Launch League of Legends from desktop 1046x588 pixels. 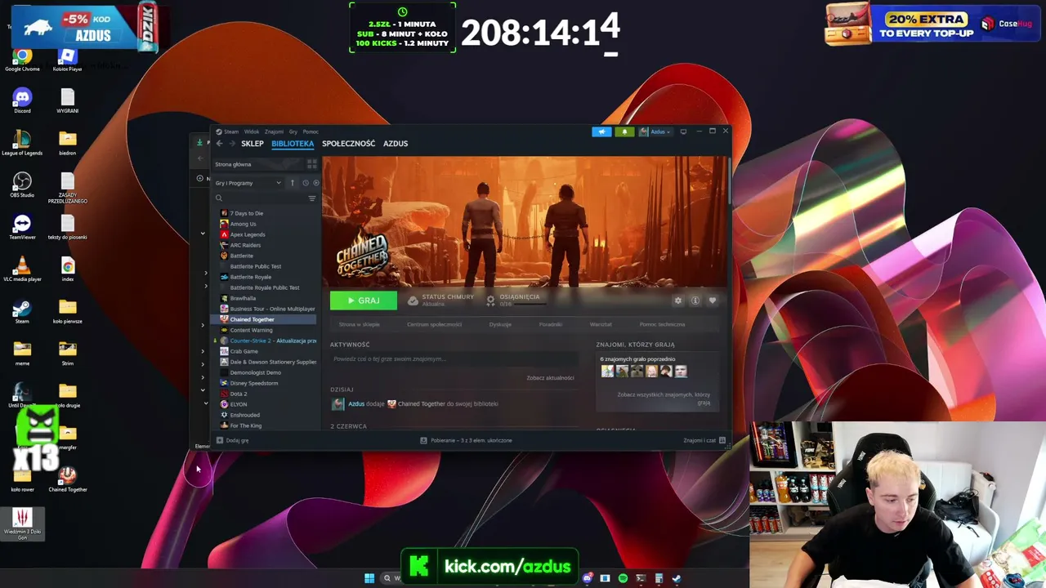pyautogui.click(x=22, y=143)
